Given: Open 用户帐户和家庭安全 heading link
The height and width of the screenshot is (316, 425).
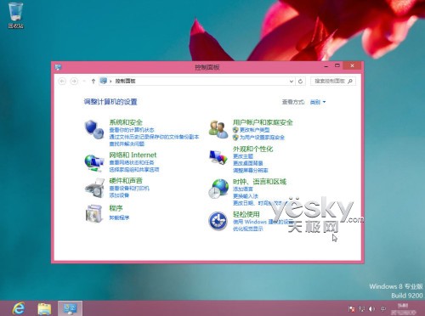Looking at the screenshot, I should pyautogui.click(x=263, y=122).
